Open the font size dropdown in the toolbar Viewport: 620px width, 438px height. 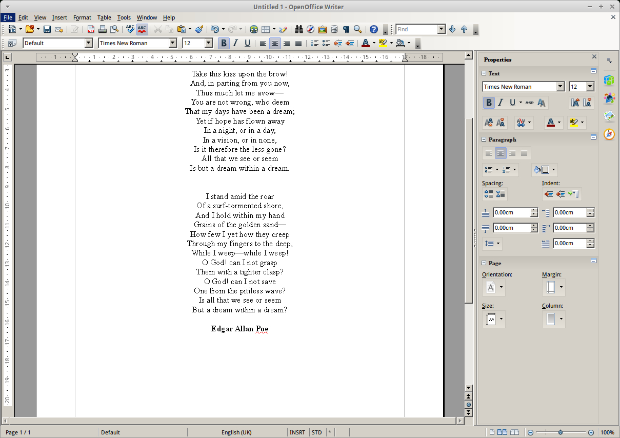(x=207, y=43)
